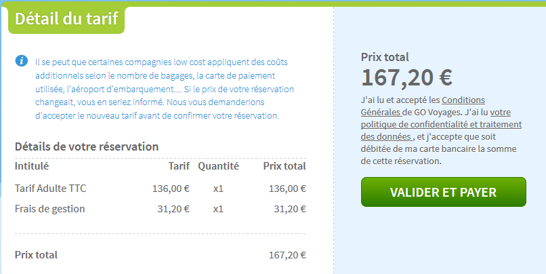
Task: Click the x1 quantity for Frais de gestion
Action: pos(218,209)
